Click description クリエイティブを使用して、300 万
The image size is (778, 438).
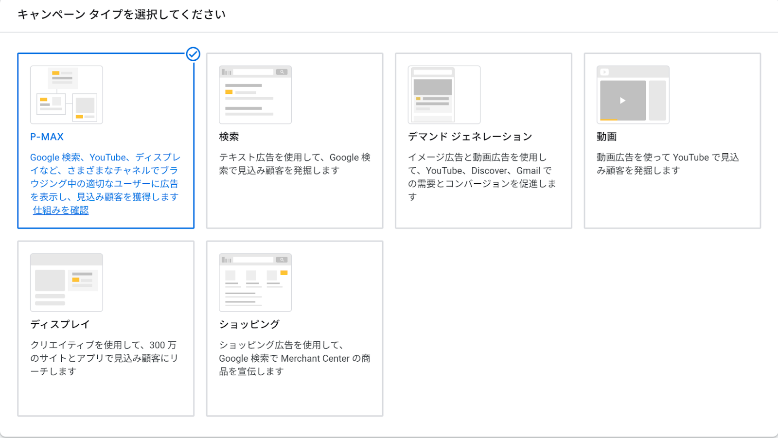(105, 358)
